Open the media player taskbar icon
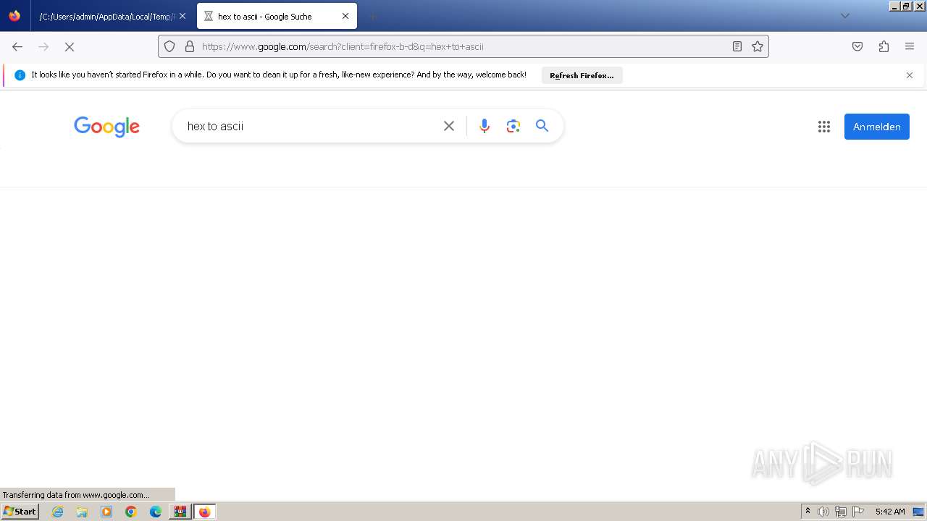The image size is (927, 521). [106, 512]
